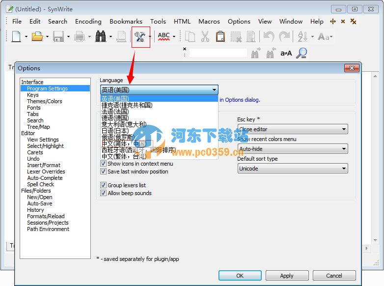This screenshot has height=286, width=384.
Task: Select the Auto-Complete tree item
Action: coord(45,178)
